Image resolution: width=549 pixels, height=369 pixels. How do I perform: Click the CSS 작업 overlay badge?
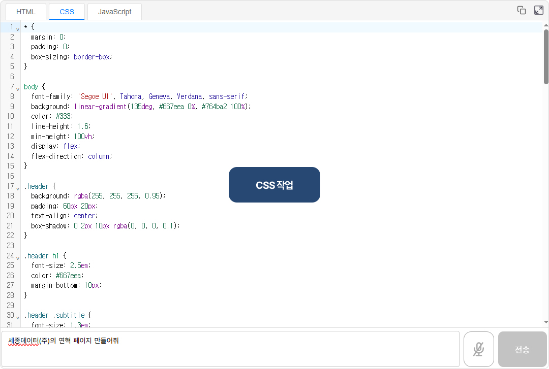click(x=274, y=185)
